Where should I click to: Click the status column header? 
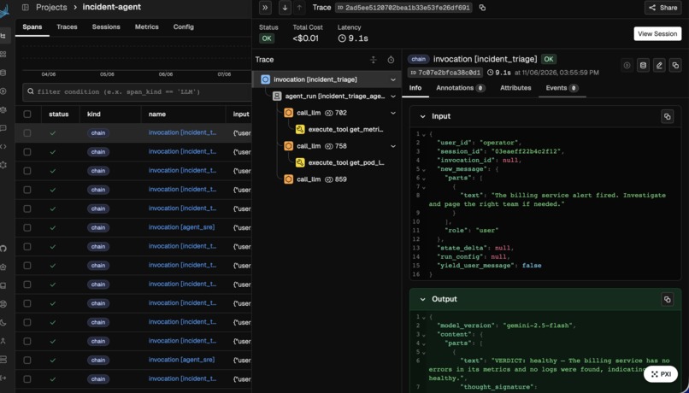pos(58,114)
